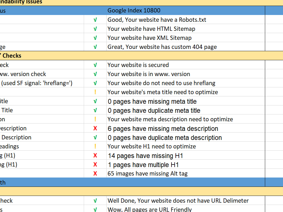Viewport: 283px width, 212px height.
Task: Click green check mark in custom 404 row
Action: [x=95, y=47]
